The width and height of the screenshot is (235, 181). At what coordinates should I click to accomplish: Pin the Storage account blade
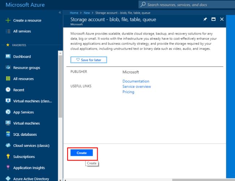pyautogui.click(x=205, y=19)
